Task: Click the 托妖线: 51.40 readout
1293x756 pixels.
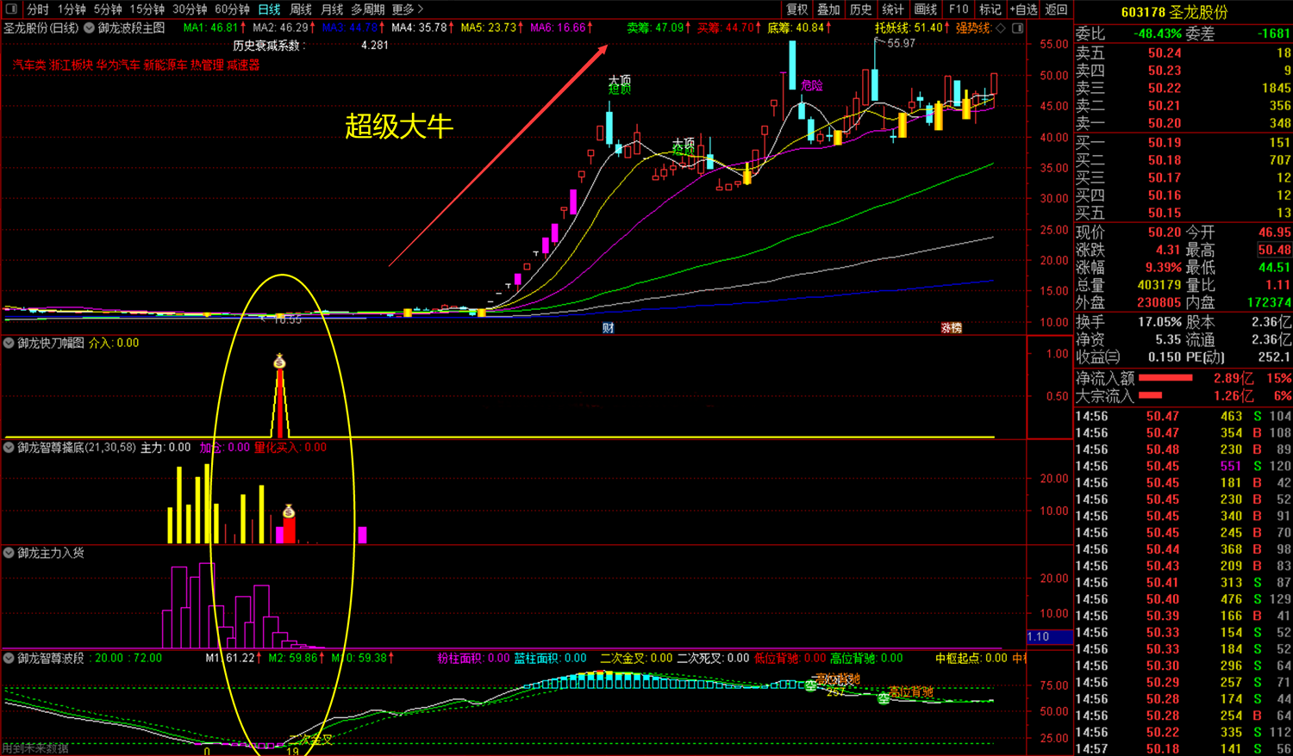Action: pos(912,28)
